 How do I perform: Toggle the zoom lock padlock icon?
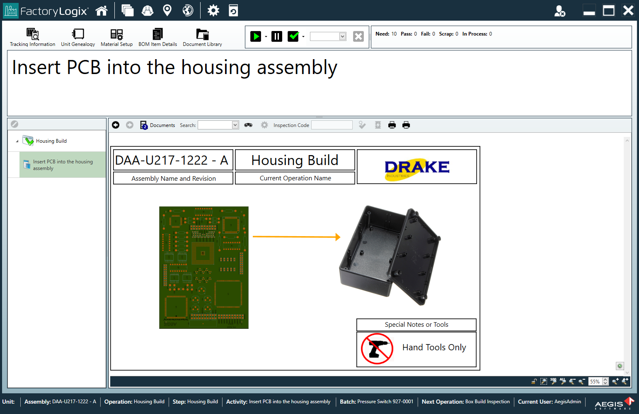(x=534, y=381)
